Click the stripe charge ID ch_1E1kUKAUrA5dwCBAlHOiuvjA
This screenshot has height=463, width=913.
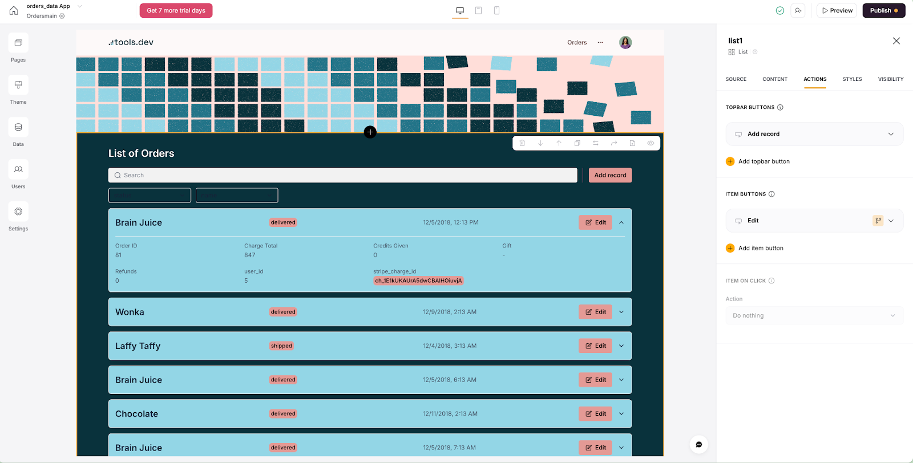[x=418, y=281]
